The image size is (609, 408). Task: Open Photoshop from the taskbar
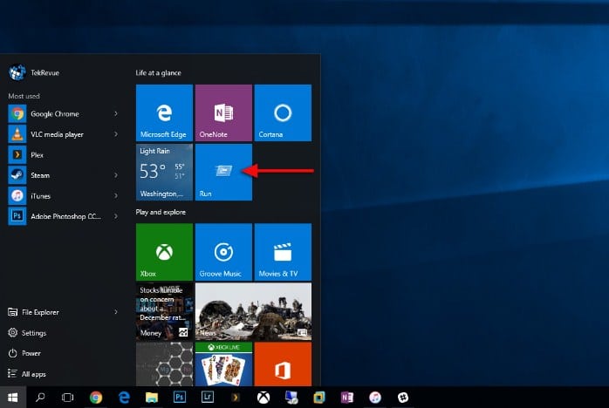pos(180,398)
